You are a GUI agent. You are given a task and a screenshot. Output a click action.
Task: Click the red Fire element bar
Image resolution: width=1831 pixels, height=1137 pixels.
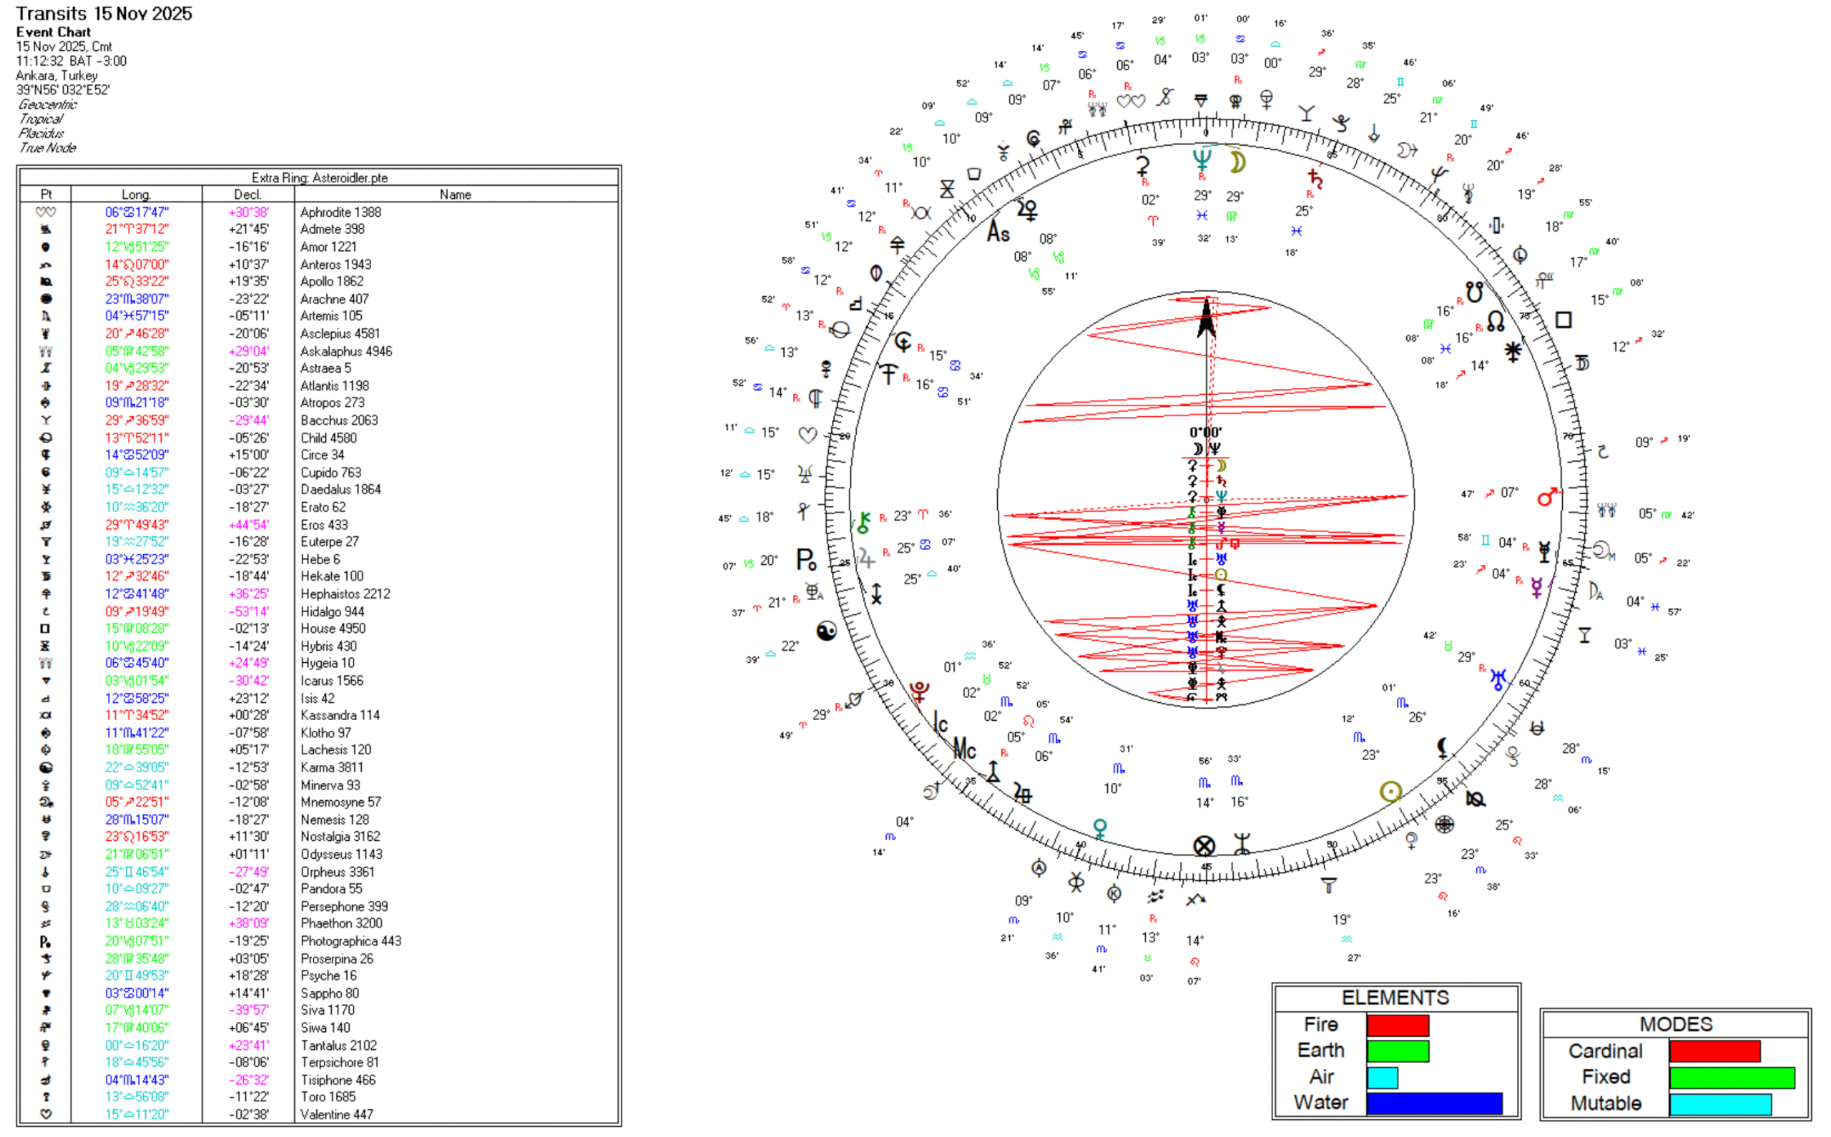pos(1397,1025)
